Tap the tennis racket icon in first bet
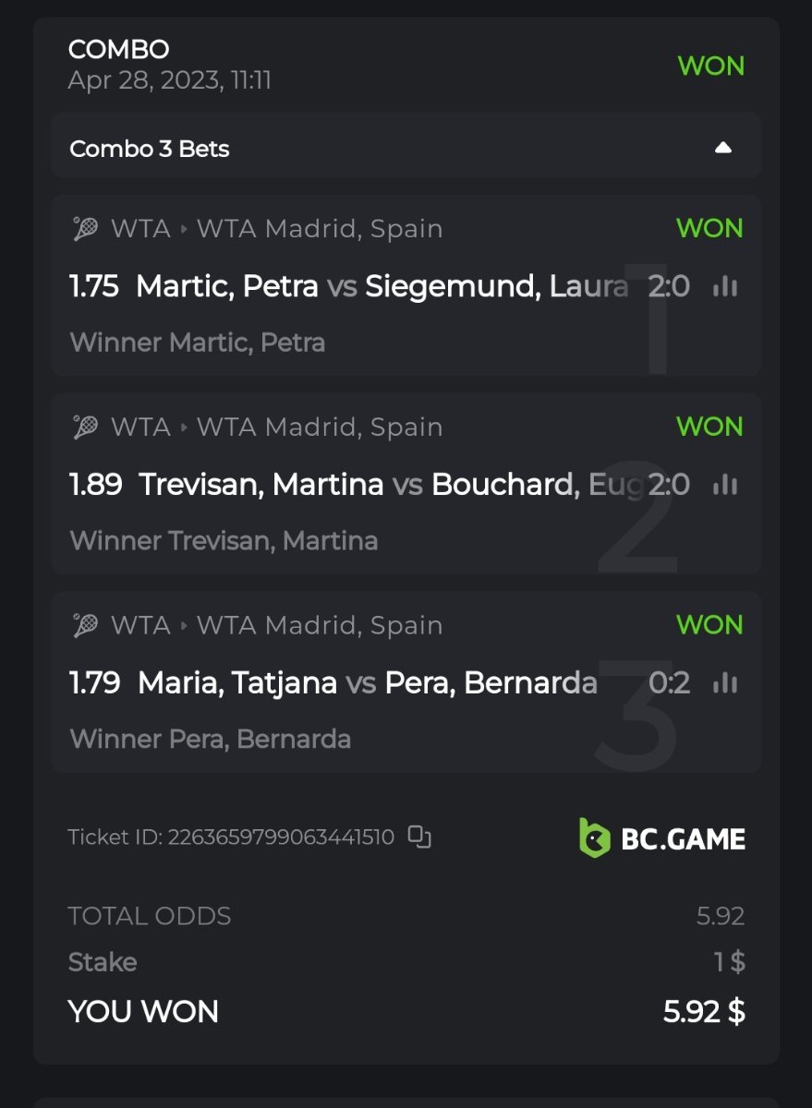This screenshot has width=812, height=1108. [86, 228]
